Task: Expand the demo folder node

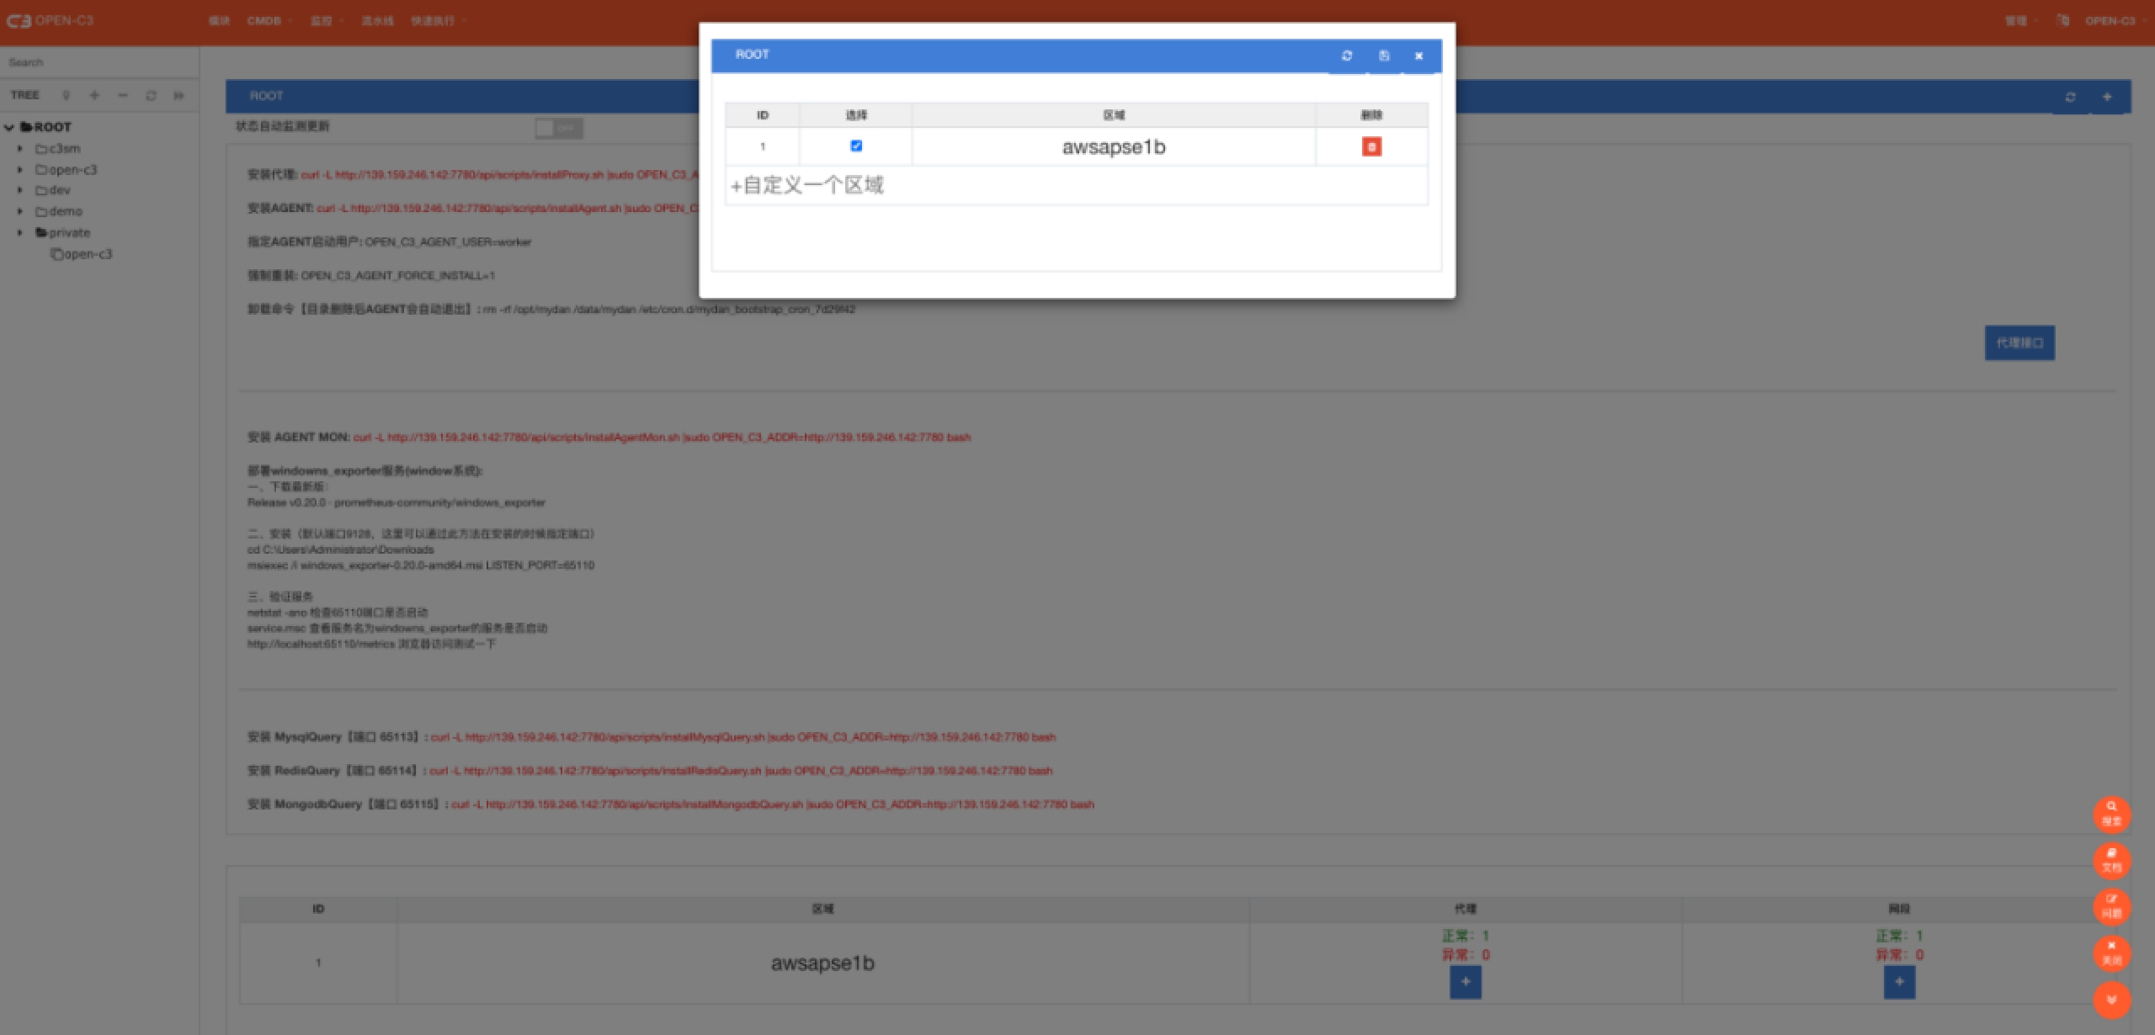Action: [20, 211]
